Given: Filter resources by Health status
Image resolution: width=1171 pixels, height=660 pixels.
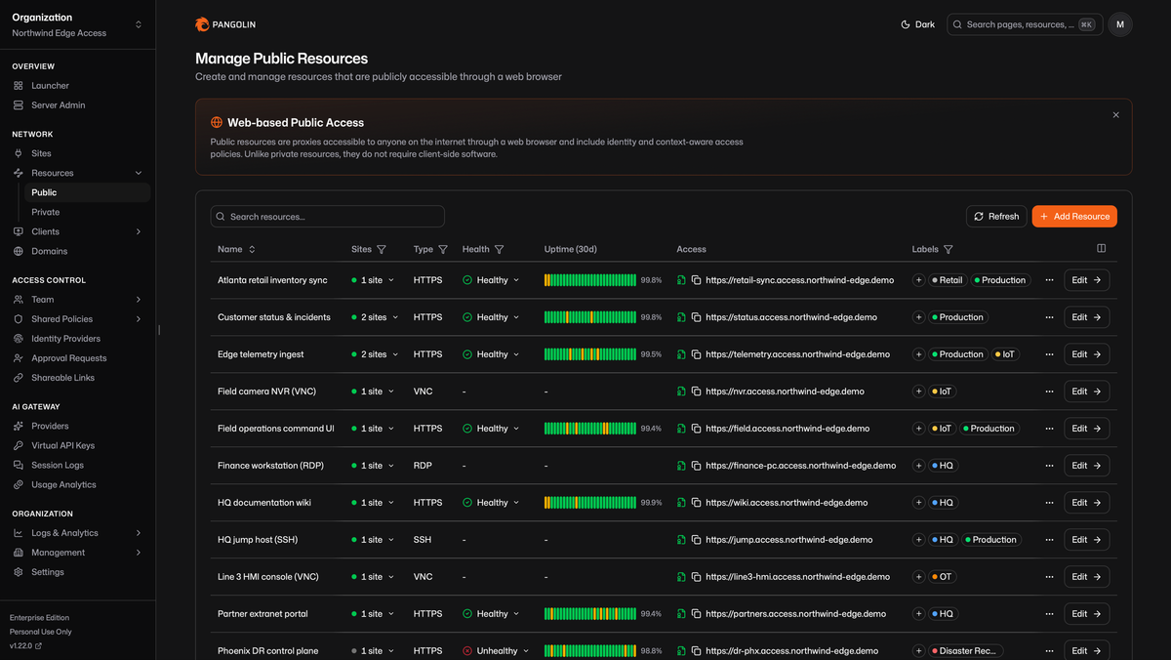Looking at the screenshot, I should (500, 249).
